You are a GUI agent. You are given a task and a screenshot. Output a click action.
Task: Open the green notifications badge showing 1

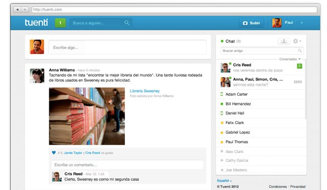pos(60,23)
